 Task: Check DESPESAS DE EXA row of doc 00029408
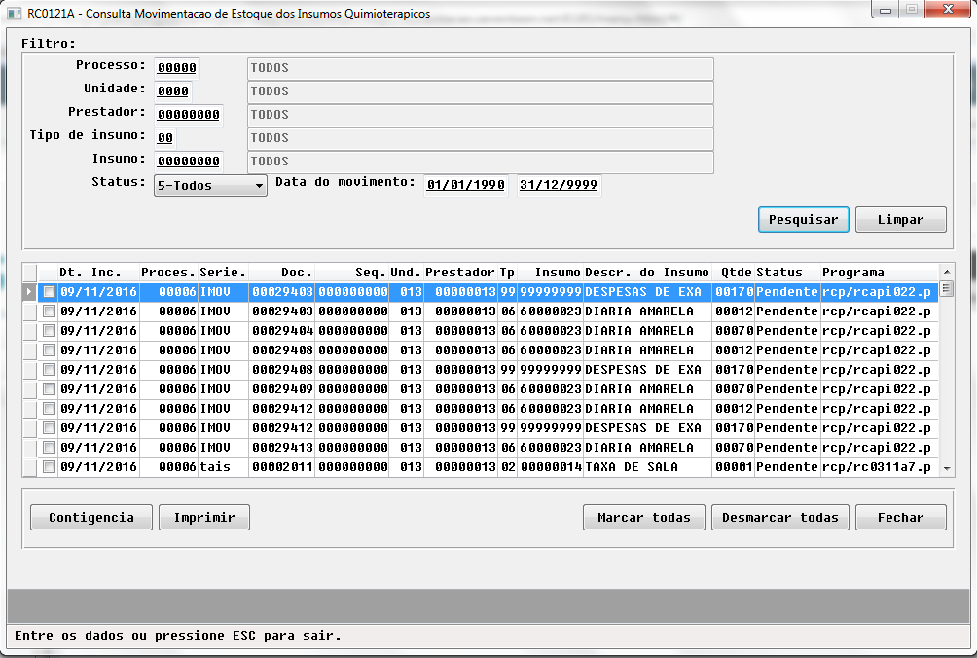click(x=49, y=370)
